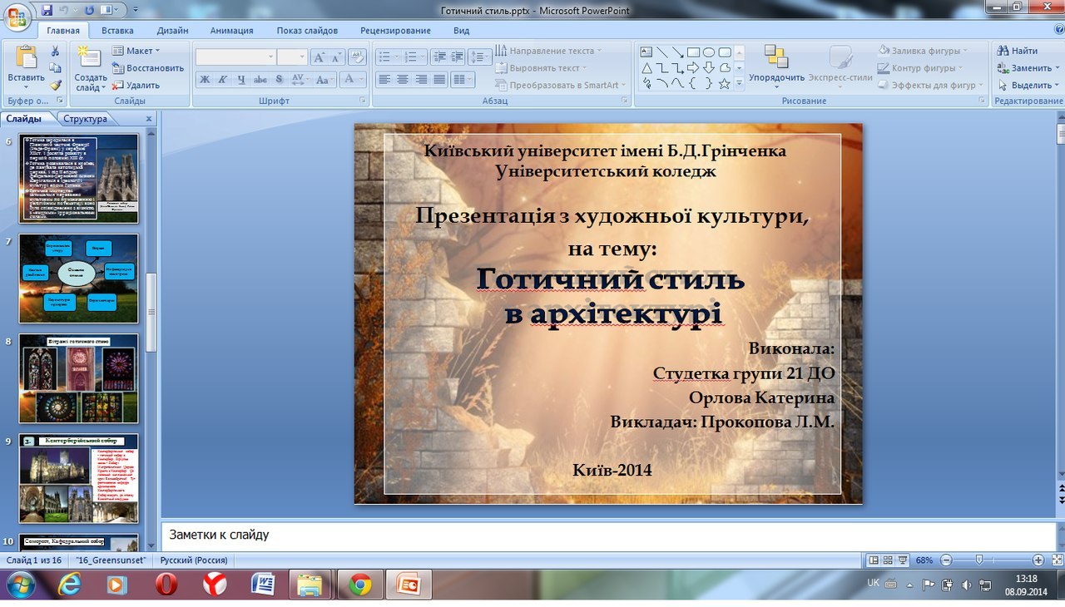Adjust the zoom slider handle
The image size is (1065, 607).
[x=979, y=560]
